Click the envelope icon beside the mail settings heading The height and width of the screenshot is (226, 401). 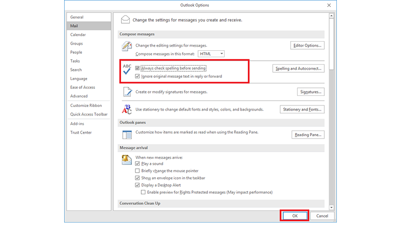[x=125, y=20]
